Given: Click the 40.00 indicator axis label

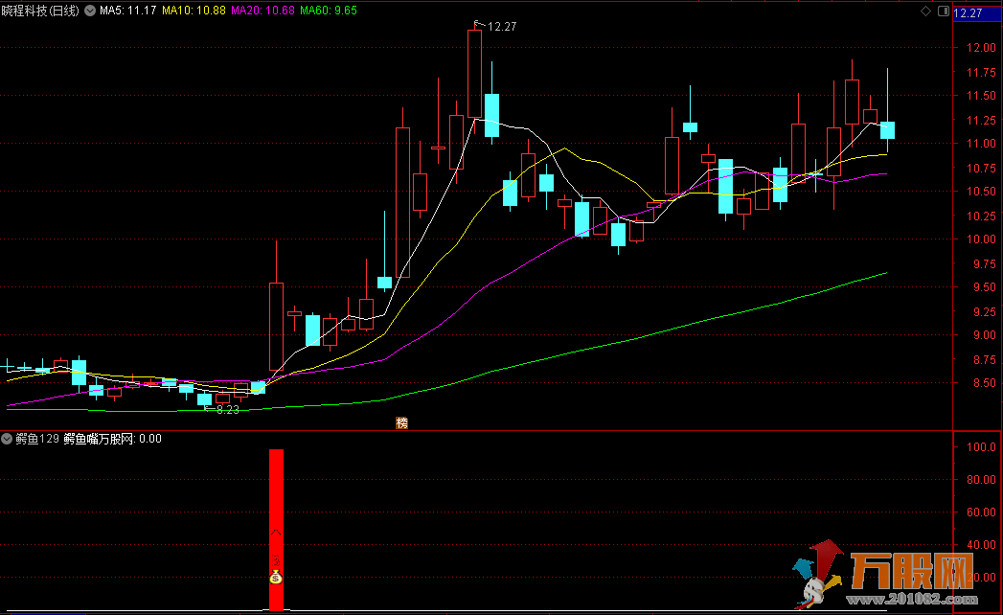Looking at the screenshot, I should pos(981,545).
